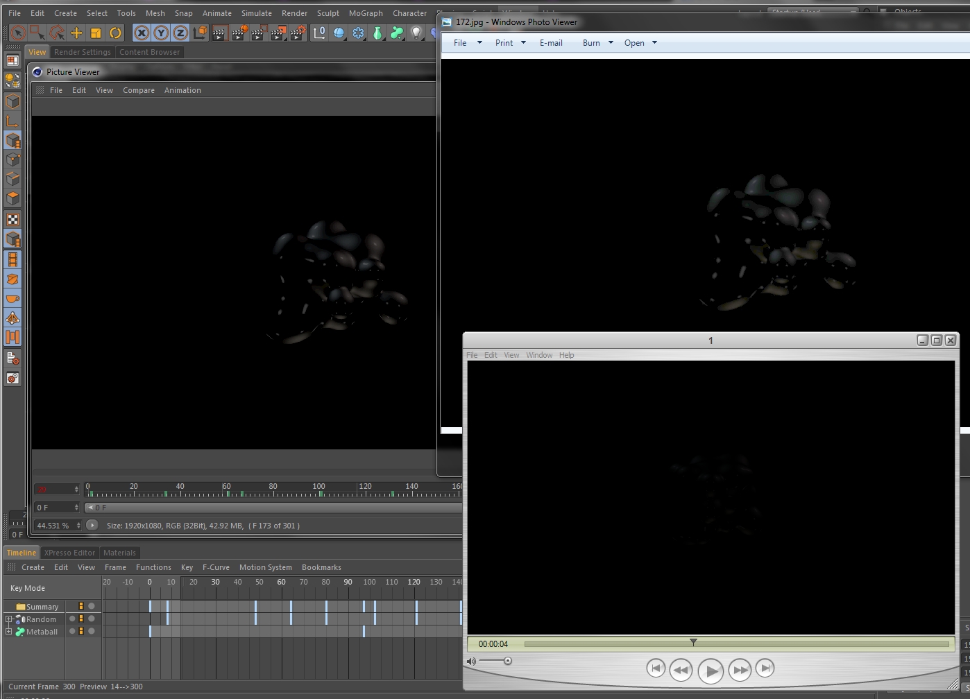
Task: Play the movie in QuickTime player
Action: point(710,671)
